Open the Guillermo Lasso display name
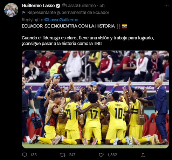Screen dimensions: 172x160 click(x=38, y=6)
